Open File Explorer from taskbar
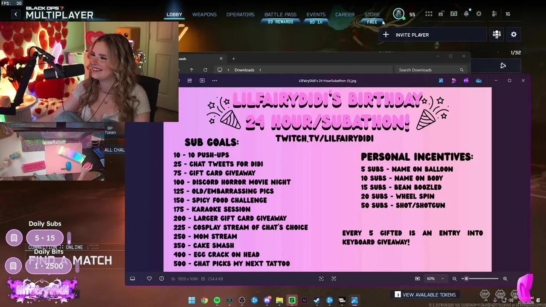The width and height of the screenshot is (546, 307). tap(279, 300)
